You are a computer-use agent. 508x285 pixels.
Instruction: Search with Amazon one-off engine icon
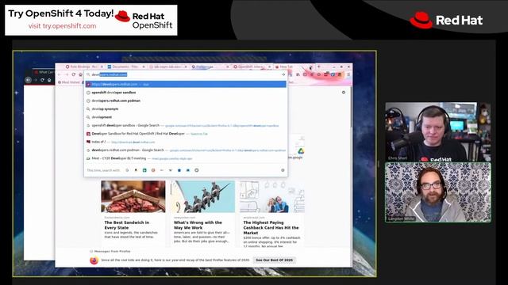tap(136, 170)
